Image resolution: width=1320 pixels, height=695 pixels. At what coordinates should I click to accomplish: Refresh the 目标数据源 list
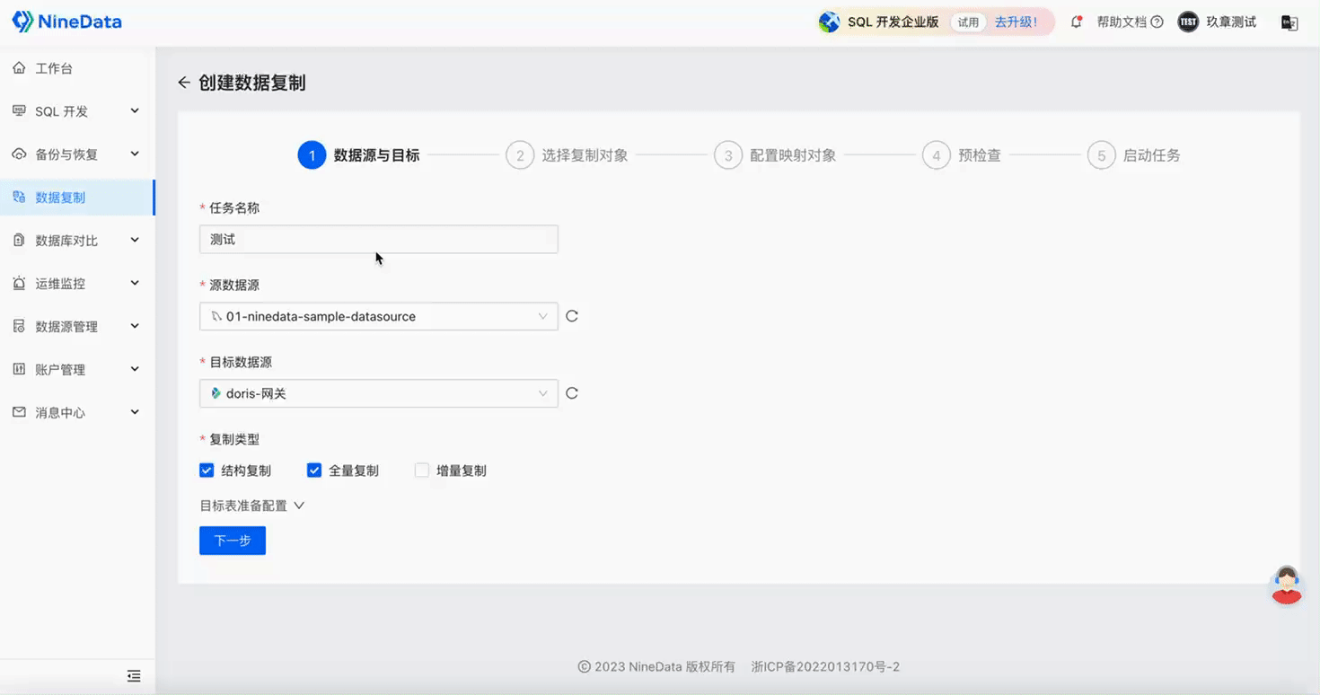(x=572, y=392)
